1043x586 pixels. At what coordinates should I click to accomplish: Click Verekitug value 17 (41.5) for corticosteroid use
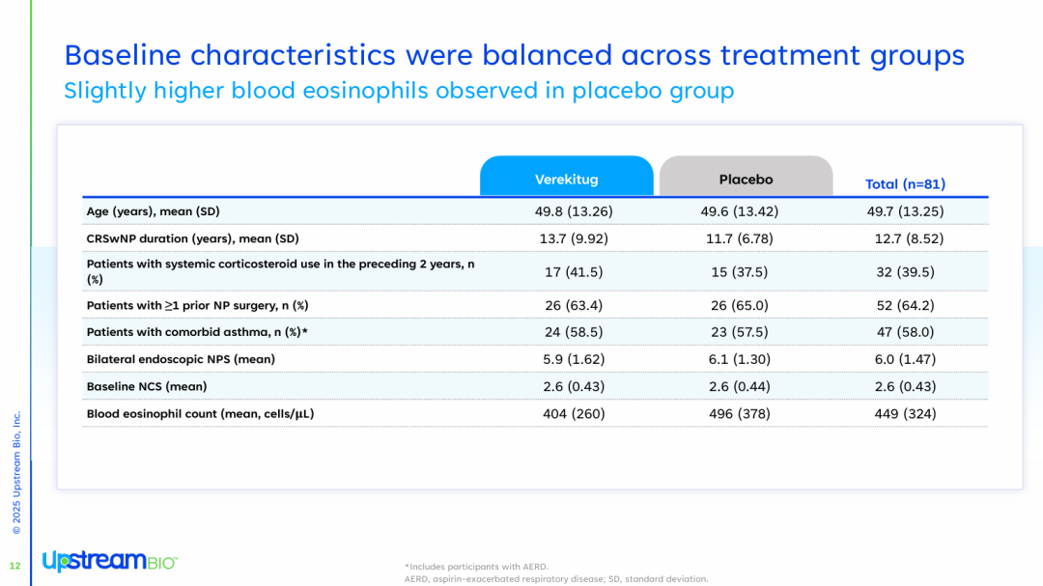[x=574, y=272]
